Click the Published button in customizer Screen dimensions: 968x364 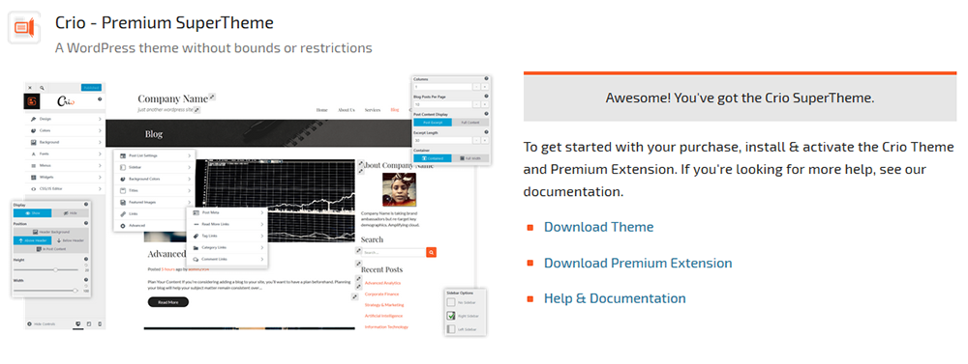coord(91,88)
